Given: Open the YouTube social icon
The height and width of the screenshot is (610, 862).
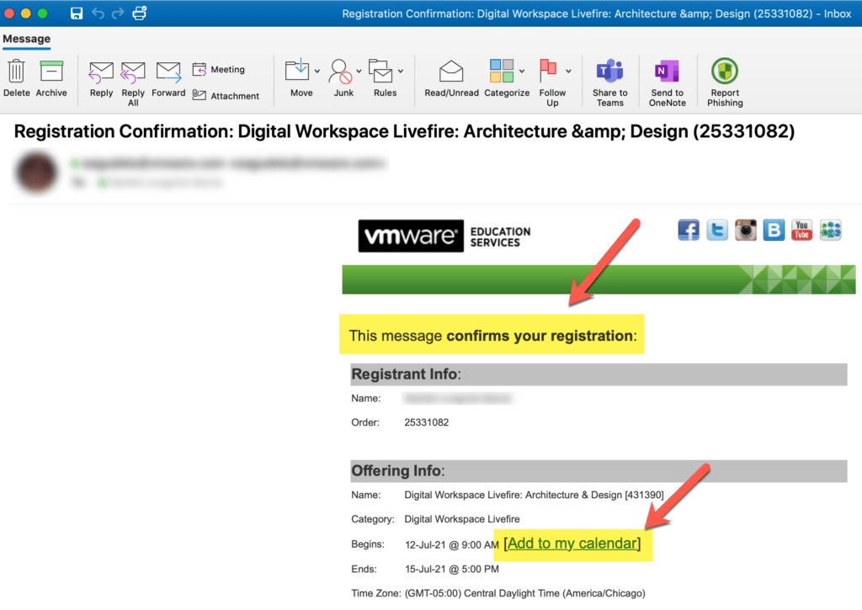Looking at the screenshot, I should pyautogui.click(x=801, y=230).
